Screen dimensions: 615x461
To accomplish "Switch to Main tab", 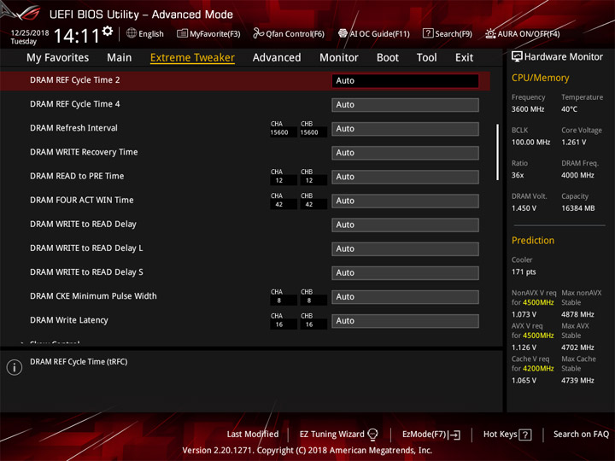I will pyautogui.click(x=120, y=58).
